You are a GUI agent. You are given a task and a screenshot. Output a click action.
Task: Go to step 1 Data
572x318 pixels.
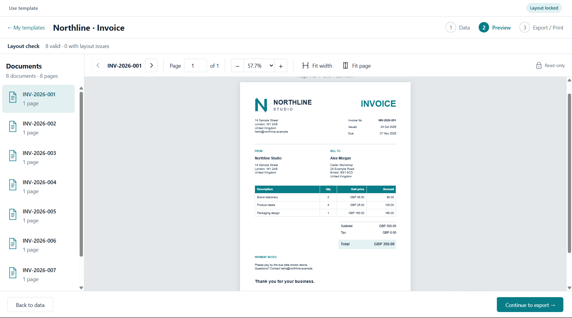pyautogui.click(x=458, y=28)
